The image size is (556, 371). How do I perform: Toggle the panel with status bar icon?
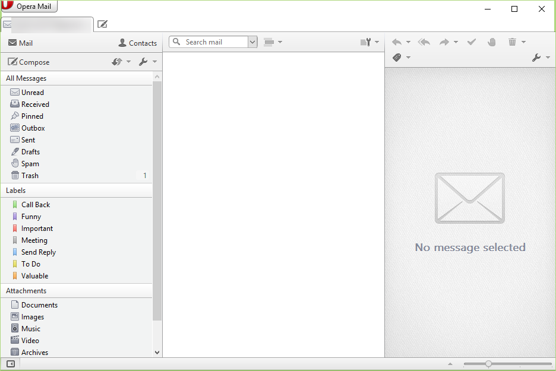click(x=11, y=364)
